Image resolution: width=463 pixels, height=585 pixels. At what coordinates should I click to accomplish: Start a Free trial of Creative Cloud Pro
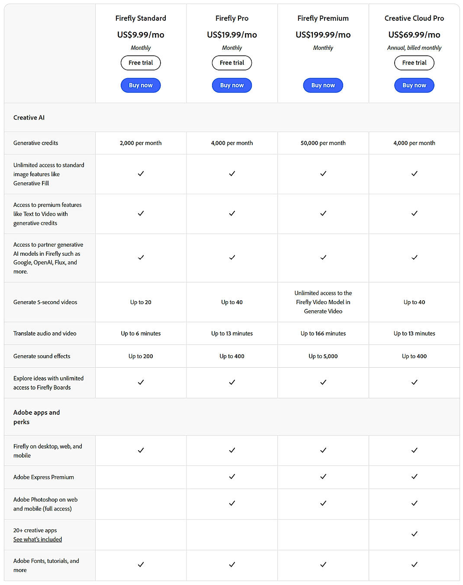coord(414,63)
